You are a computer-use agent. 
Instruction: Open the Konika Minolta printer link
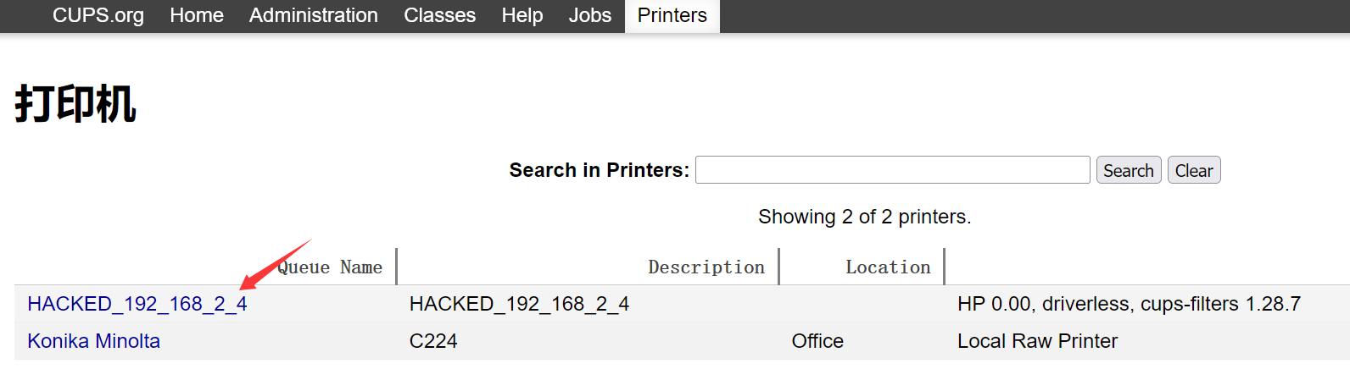(x=94, y=341)
